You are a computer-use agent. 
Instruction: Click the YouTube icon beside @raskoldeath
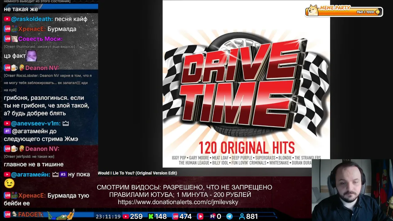tap(7, 19)
